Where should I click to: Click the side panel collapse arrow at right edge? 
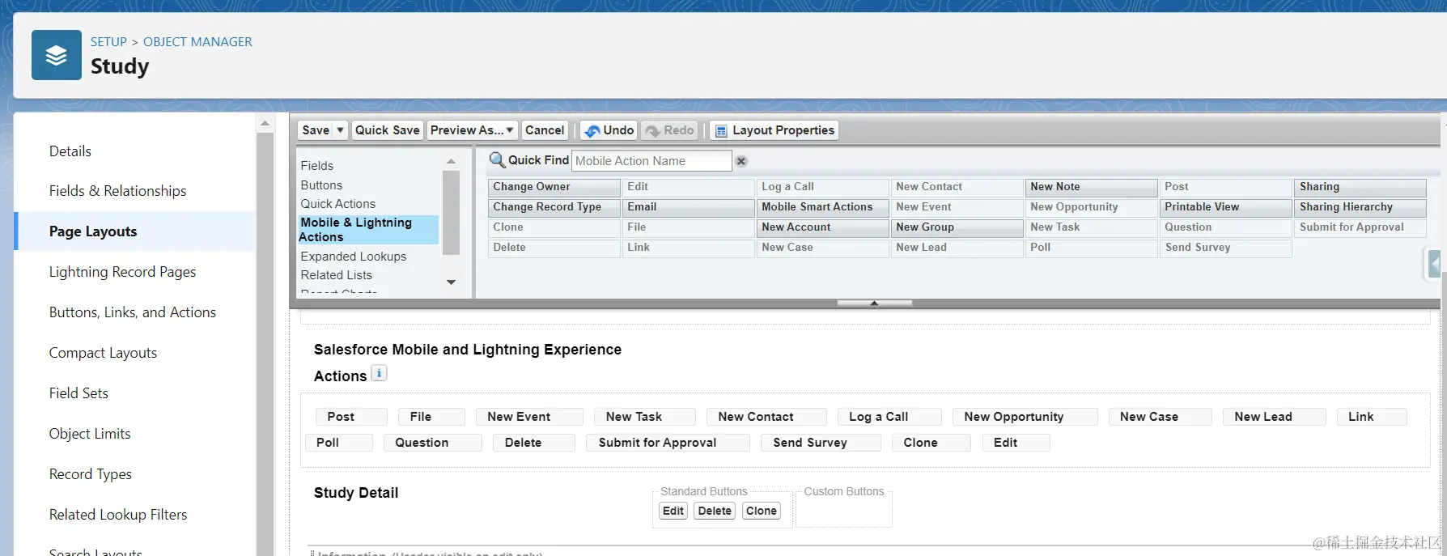(x=1434, y=264)
